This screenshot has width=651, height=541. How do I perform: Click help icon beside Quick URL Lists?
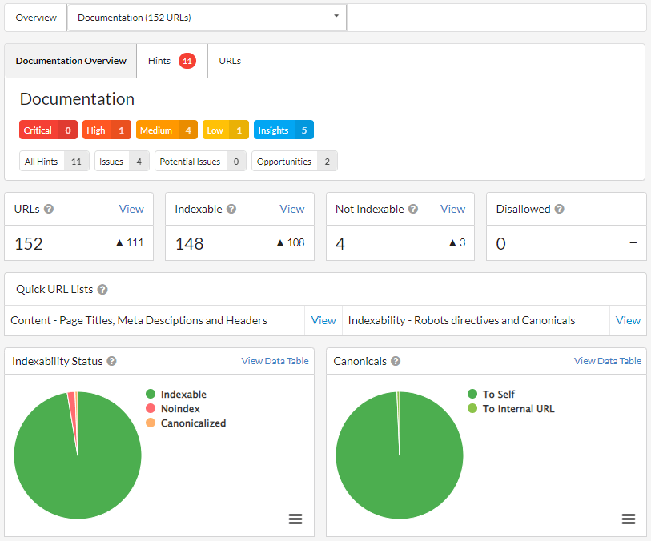click(102, 290)
